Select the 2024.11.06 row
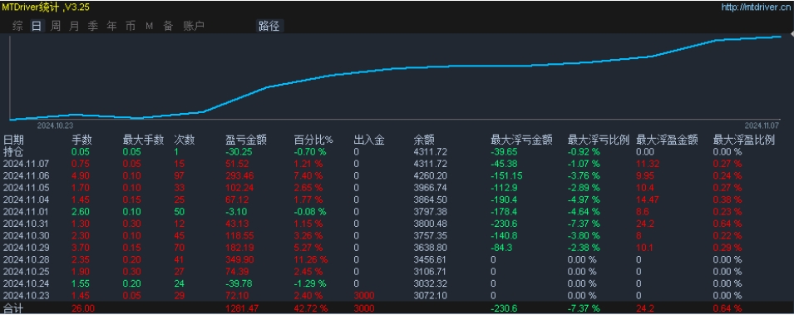 pyautogui.click(x=397, y=175)
